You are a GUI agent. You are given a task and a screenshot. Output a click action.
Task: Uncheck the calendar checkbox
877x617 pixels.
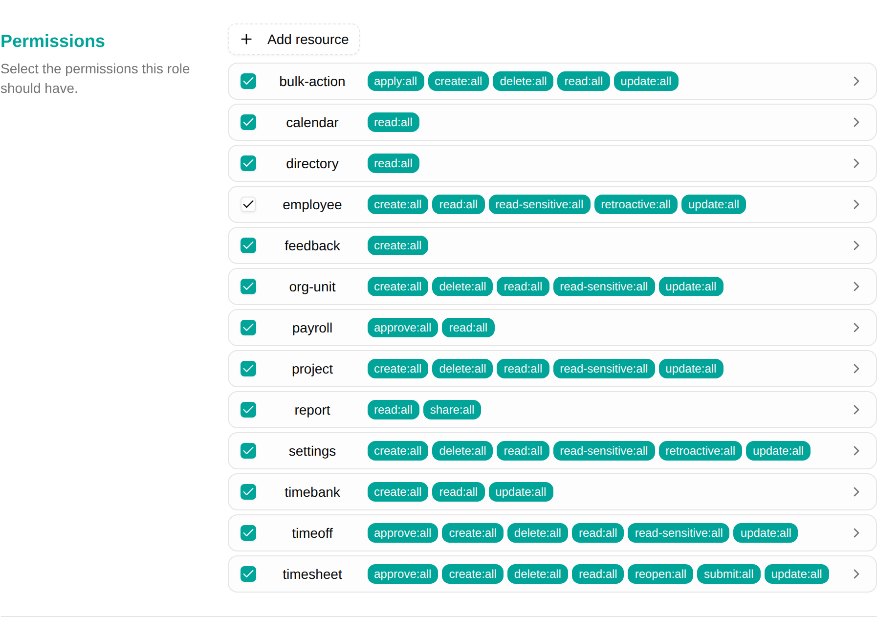(x=248, y=122)
